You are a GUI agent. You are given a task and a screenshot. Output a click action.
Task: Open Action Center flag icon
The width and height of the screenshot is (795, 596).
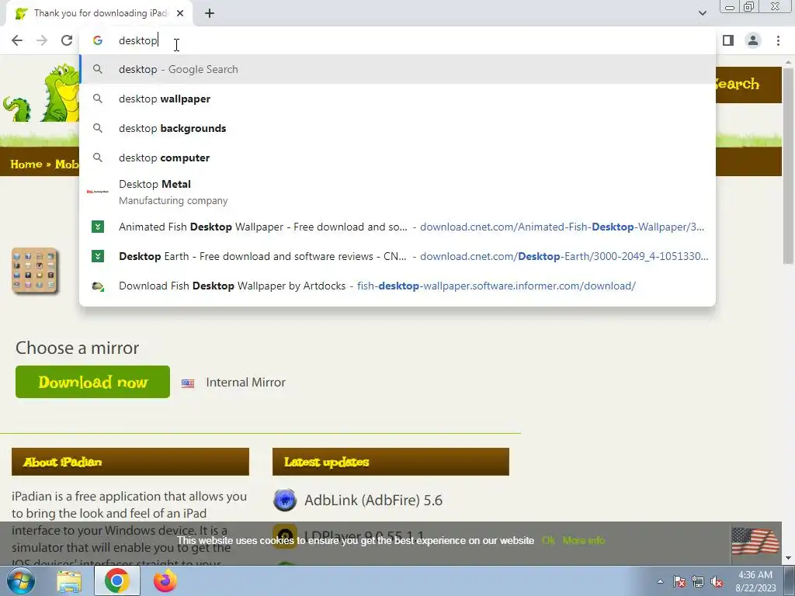[x=679, y=581]
